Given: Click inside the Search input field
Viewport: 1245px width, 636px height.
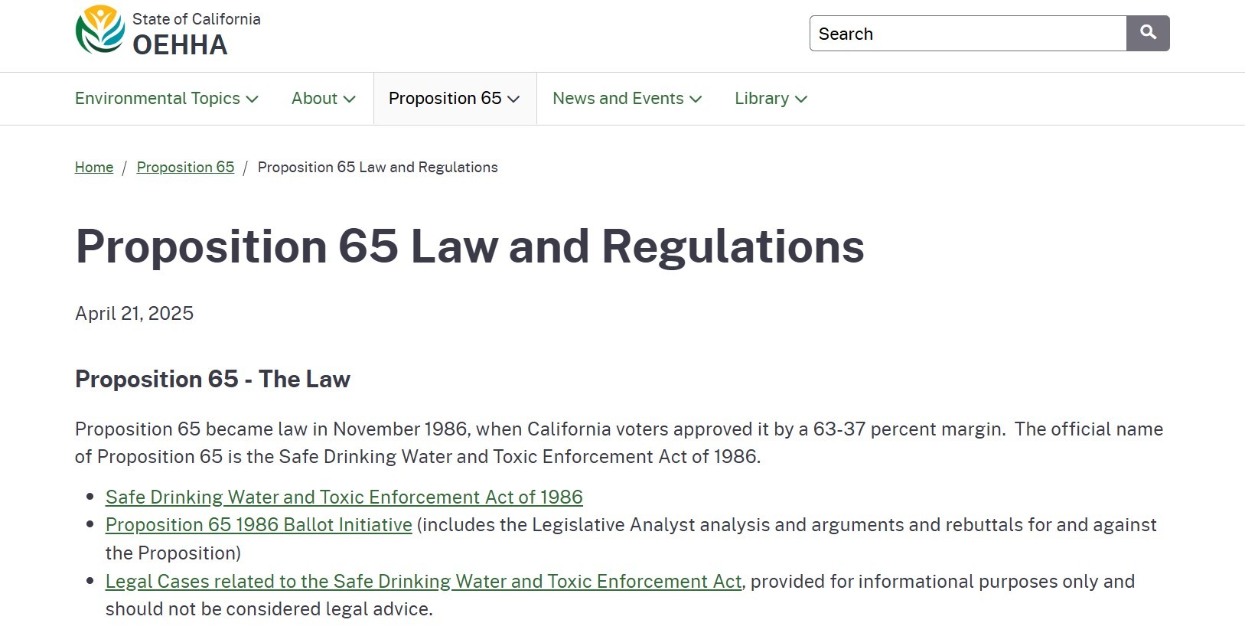Looking at the screenshot, I should click(x=967, y=34).
